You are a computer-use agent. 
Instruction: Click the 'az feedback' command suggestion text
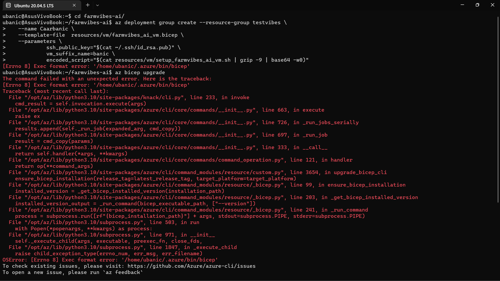coord(122,272)
